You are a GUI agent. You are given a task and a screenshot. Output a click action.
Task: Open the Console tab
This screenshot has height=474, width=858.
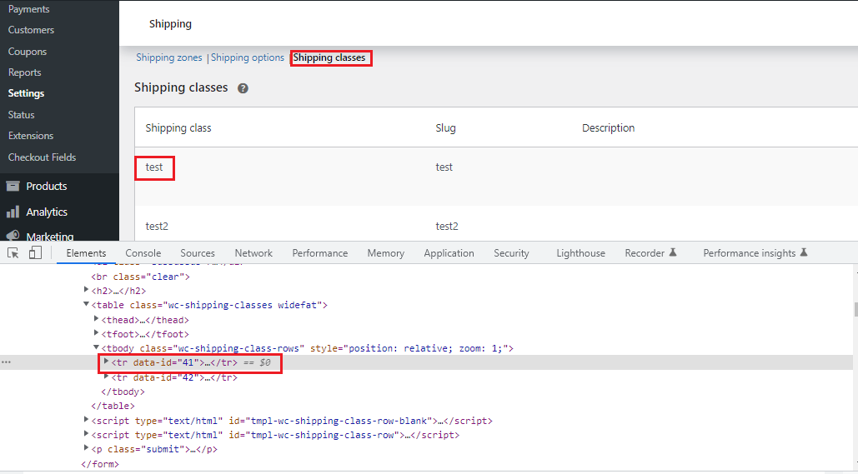(x=143, y=253)
